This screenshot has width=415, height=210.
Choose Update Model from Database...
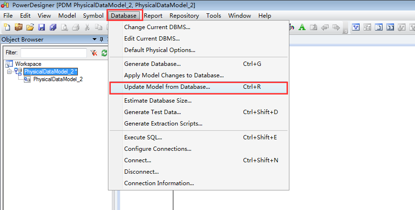tap(199, 87)
